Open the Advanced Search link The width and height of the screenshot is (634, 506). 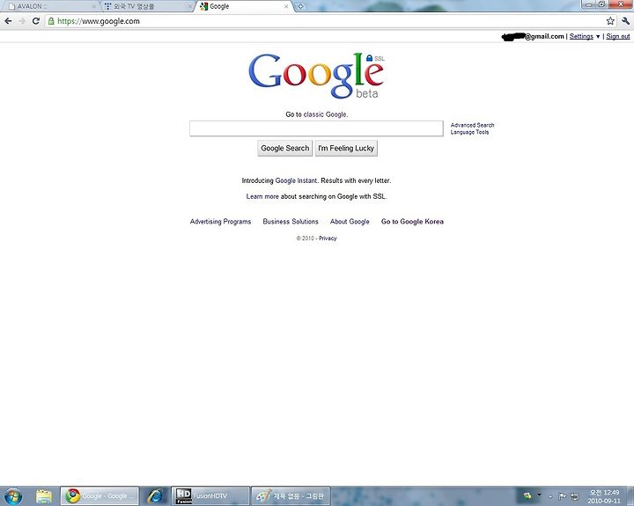point(472,125)
